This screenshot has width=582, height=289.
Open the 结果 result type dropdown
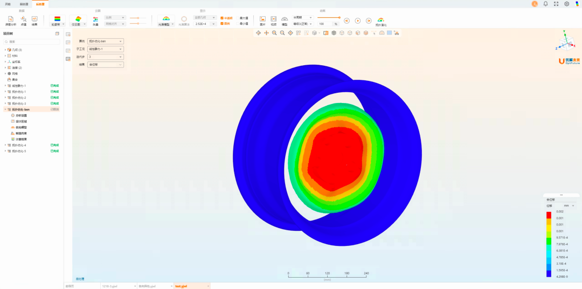coord(106,65)
